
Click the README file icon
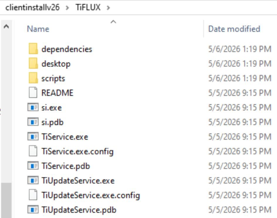tap(33, 93)
